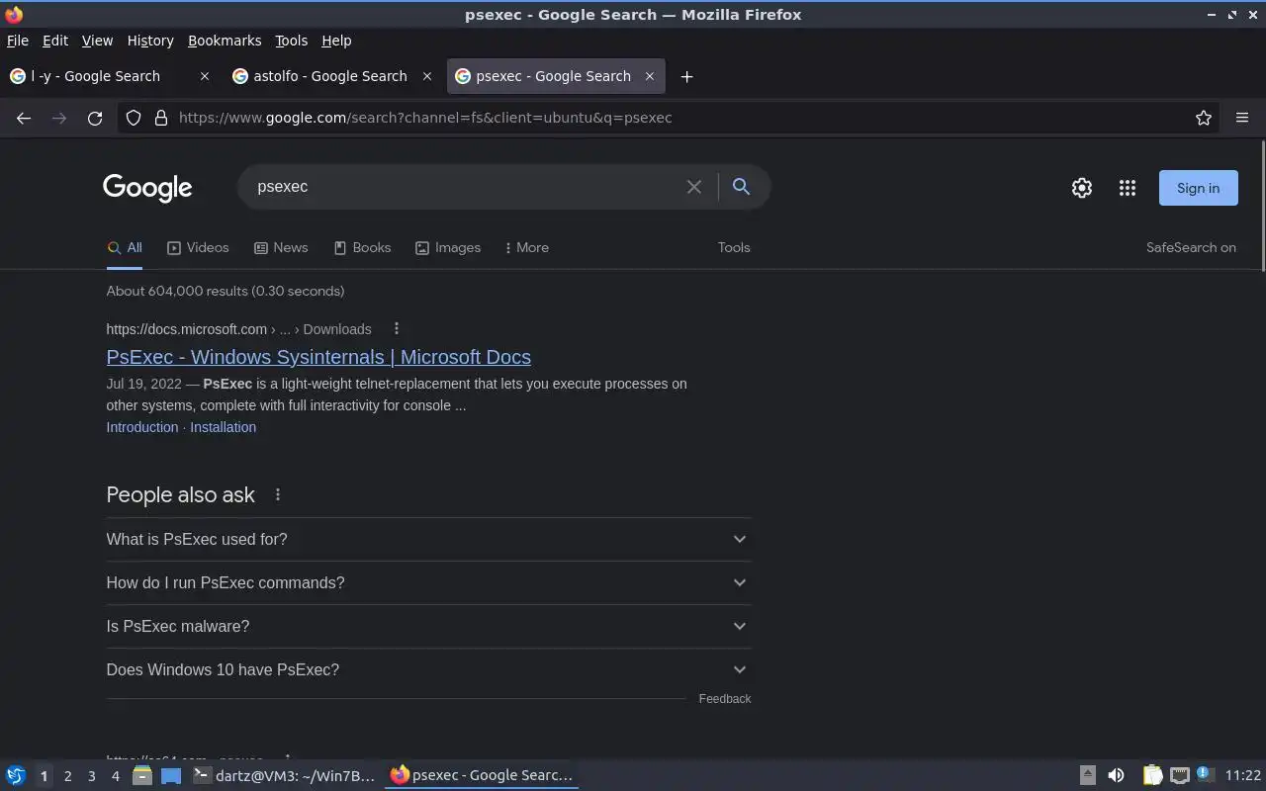Switch to virtual desktop 3

tap(91, 776)
